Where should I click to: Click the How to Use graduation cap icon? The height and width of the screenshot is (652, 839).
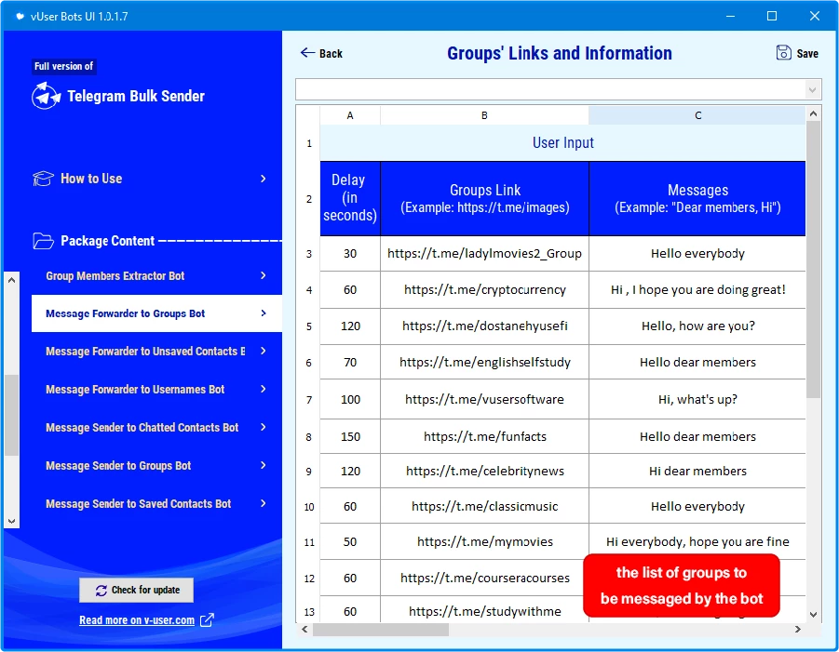click(x=43, y=178)
